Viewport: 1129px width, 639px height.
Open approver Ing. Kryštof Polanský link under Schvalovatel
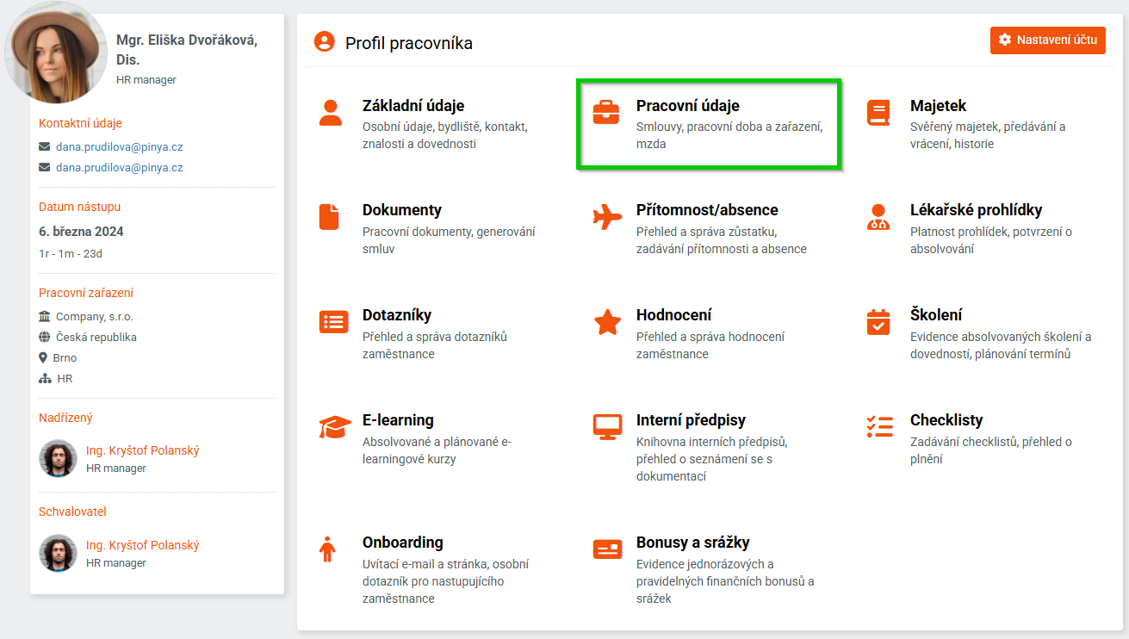(142, 545)
